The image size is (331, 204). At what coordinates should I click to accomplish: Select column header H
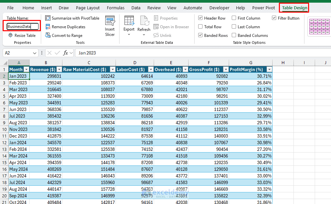pos(283,63)
